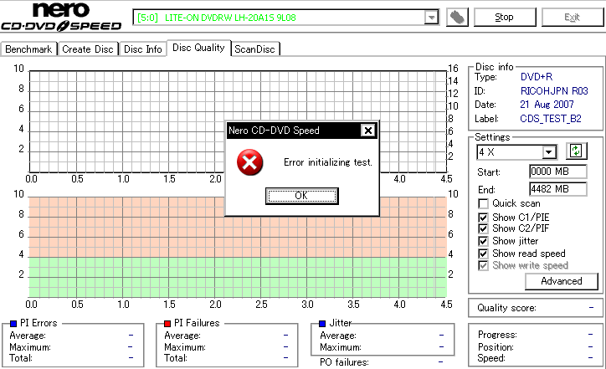Viewport: 606px width, 369px height.
Task: Enable the Quick scan checkbox
Action: tap(483, 203)
